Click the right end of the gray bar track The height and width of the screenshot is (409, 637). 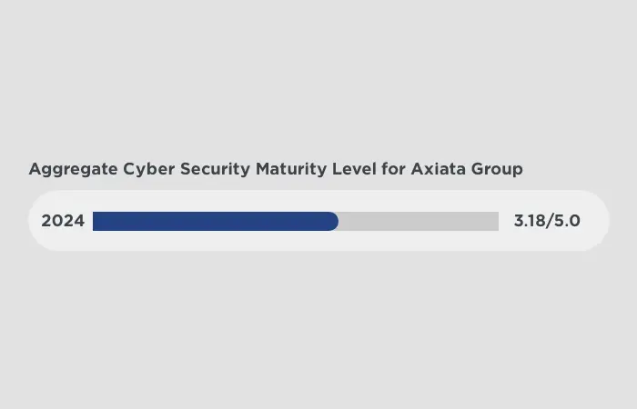495,221
